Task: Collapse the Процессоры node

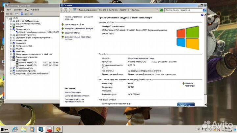Action: click(11, 60)
